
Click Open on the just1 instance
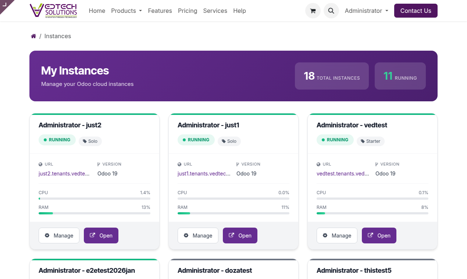tap(240, 235)
